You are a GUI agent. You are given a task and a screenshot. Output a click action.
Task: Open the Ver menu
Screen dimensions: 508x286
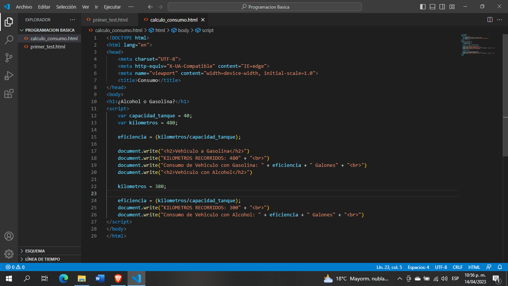86,7
